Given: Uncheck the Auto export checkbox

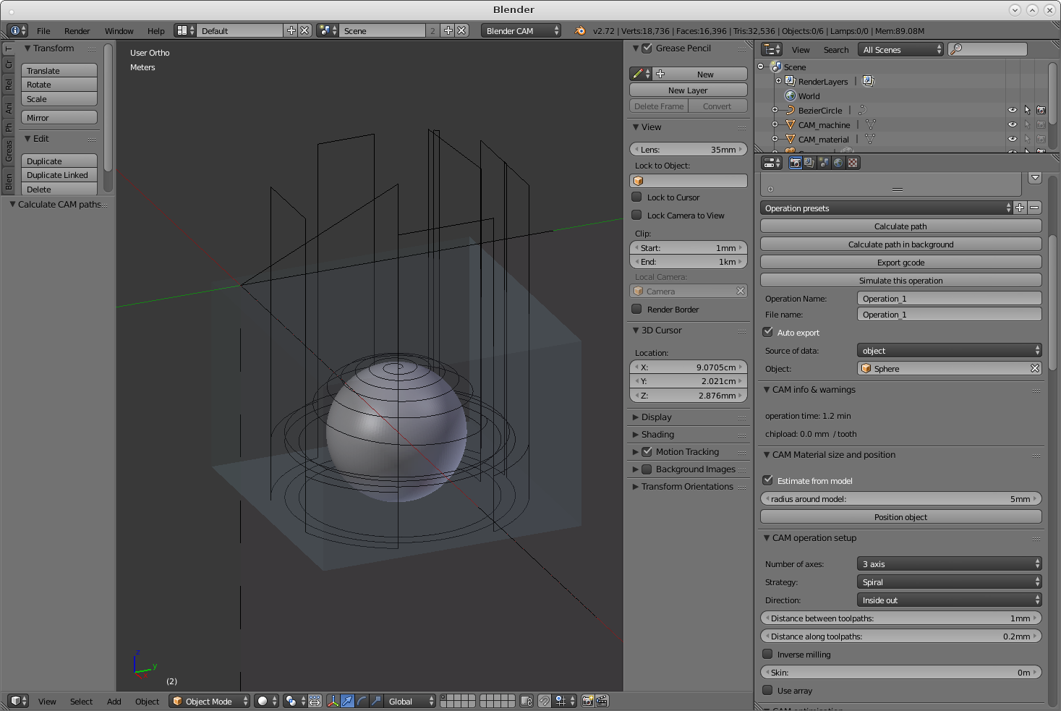Looking at the screenshot, I should (x=768, y=332).
